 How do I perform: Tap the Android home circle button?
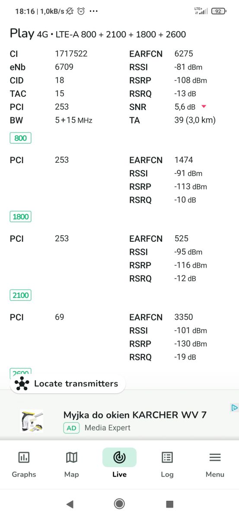coord(119,504)
